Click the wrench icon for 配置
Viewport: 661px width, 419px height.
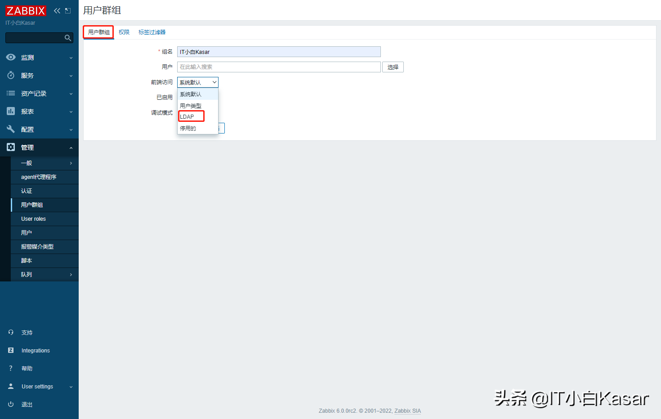tap(11, 129)
